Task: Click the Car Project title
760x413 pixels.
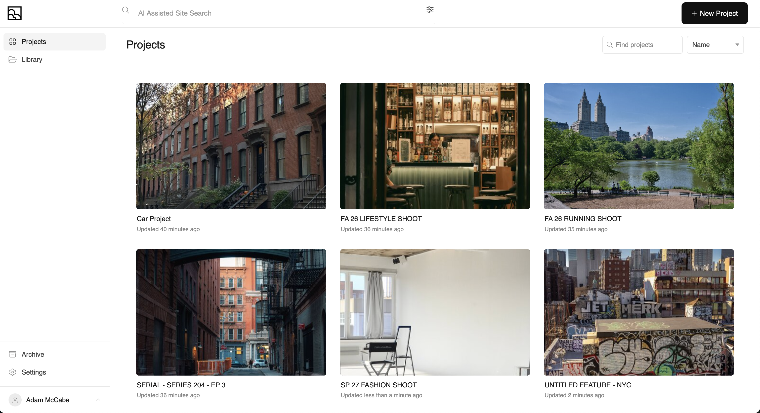Action: coord(154,219)
